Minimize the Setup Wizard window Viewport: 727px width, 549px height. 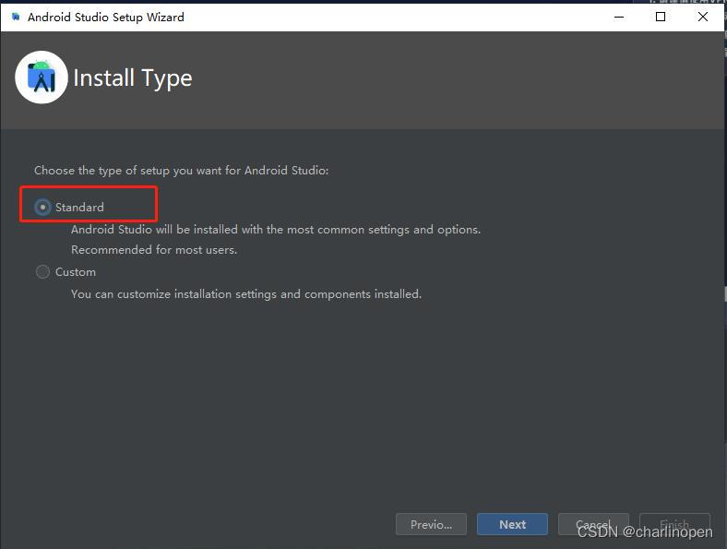[618, 17]
